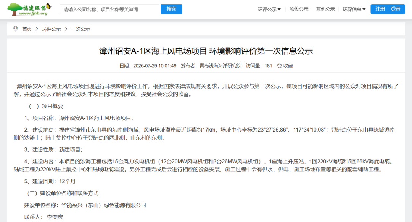Click the contact name 李奕宏

(55, 217)
